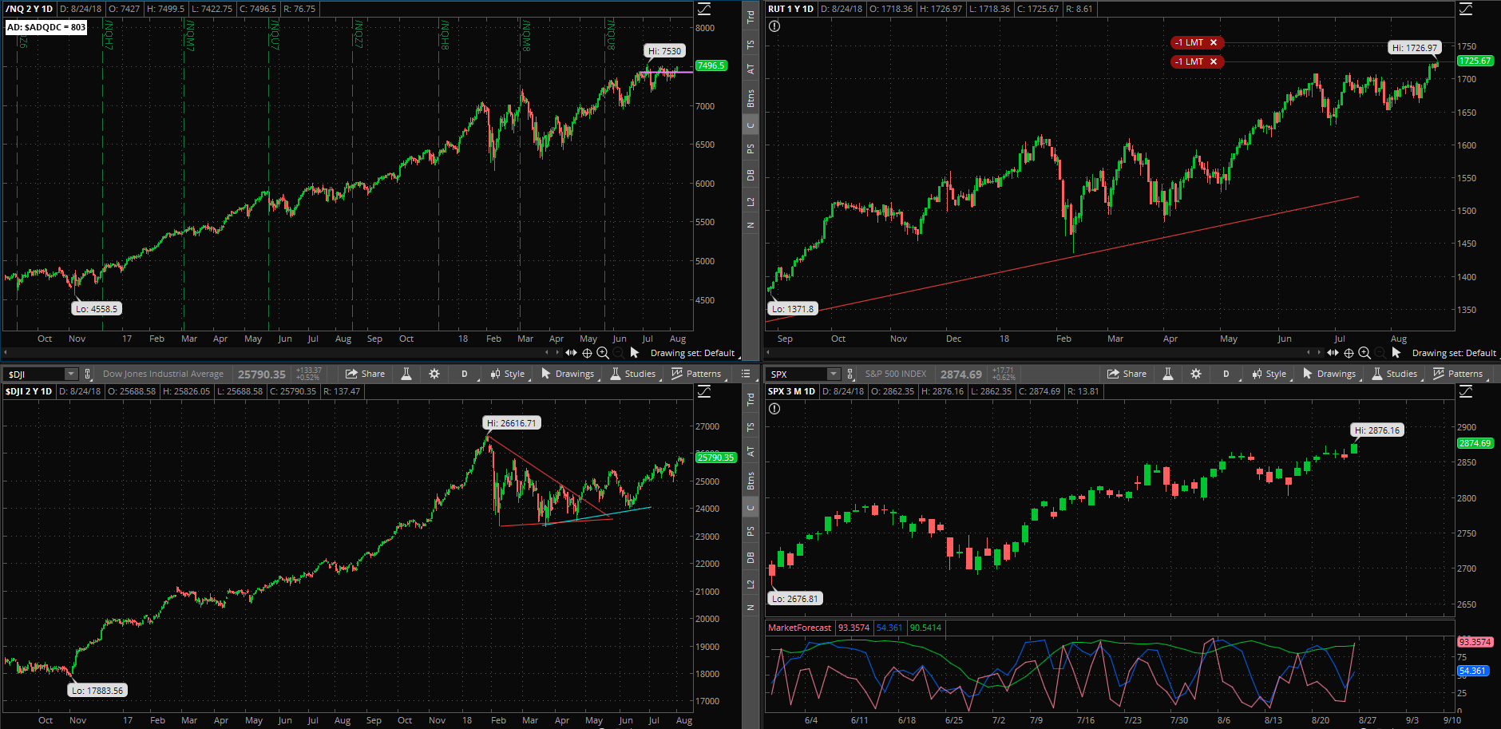Click the $DJI symbol input field
This screenshot has height=729, width=1501.
pos(35,374)
